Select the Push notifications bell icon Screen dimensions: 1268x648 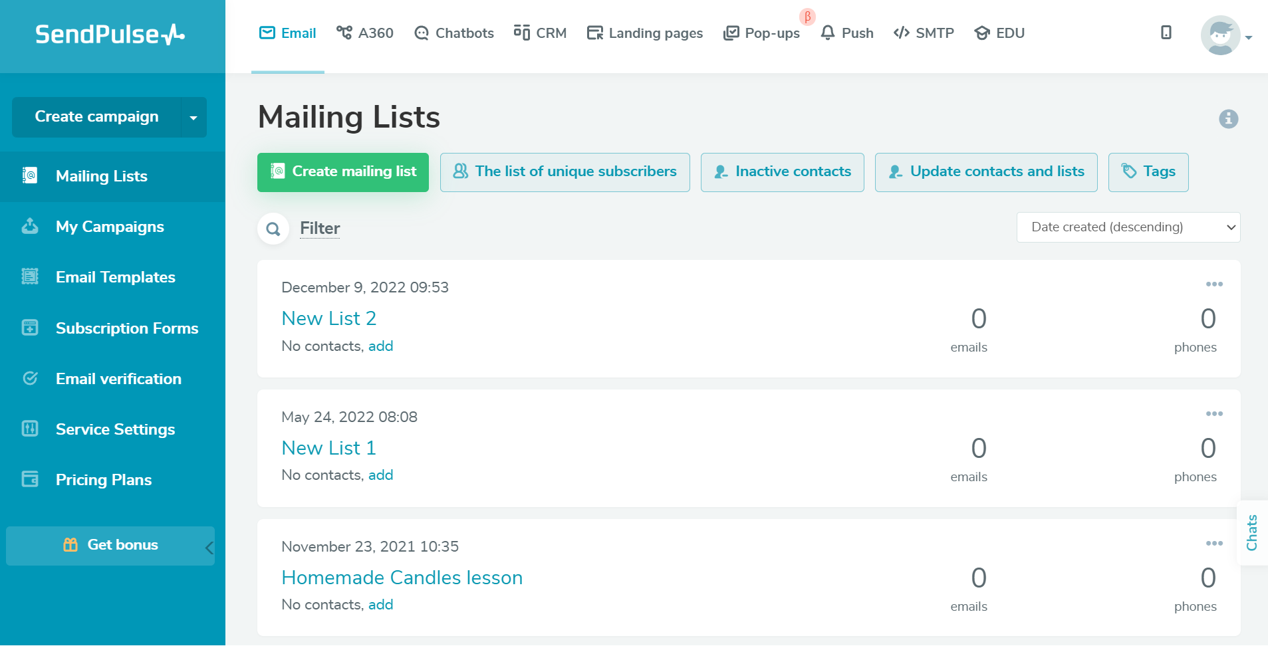pos(826,33)
